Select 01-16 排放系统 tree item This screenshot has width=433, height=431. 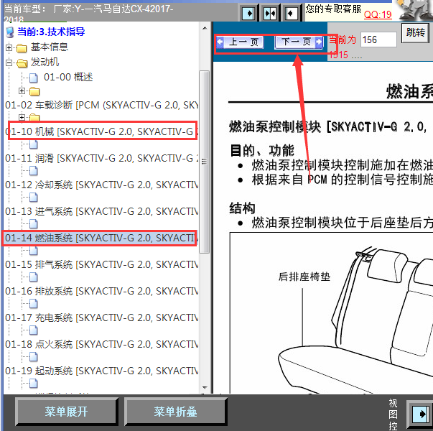click(x=102, y=291)
